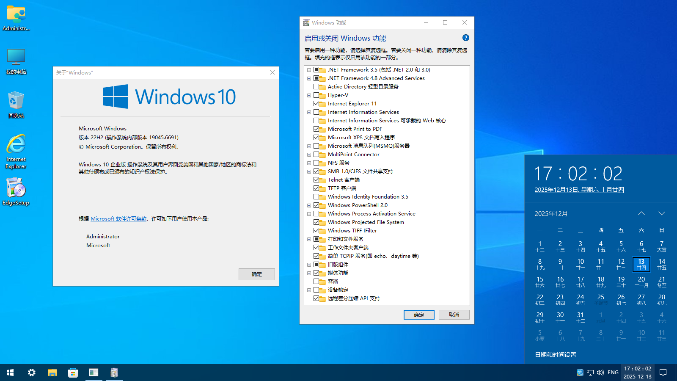
Task: Click the Windows 功能 title bar icon
Action: coord(306,23)
